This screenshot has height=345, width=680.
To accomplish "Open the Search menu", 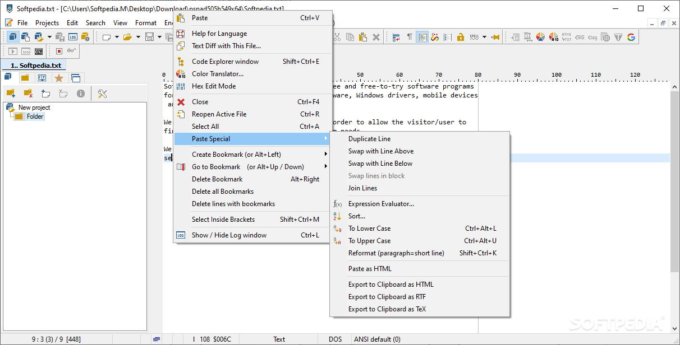I will (x=95, y=23).
